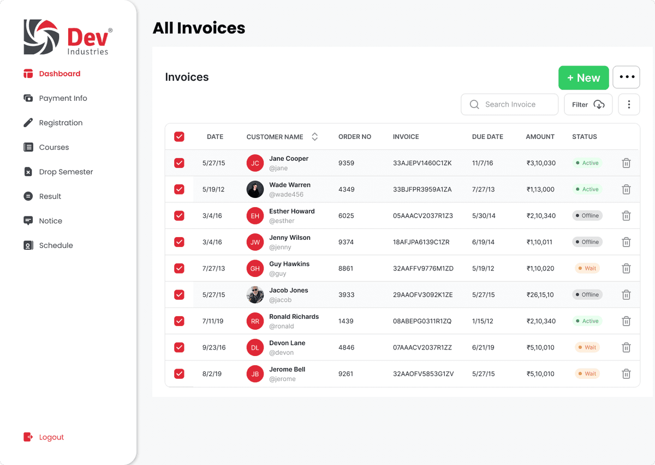This screenshot has height=465, width=655.
Task: Click trash icon for Jerome Bell row
Action: pos(626,374)
